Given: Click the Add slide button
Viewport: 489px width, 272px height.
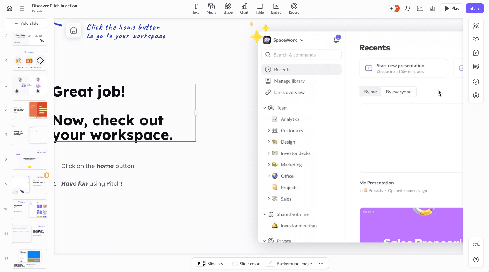Looking at the screenshot, I should [26, 23].
